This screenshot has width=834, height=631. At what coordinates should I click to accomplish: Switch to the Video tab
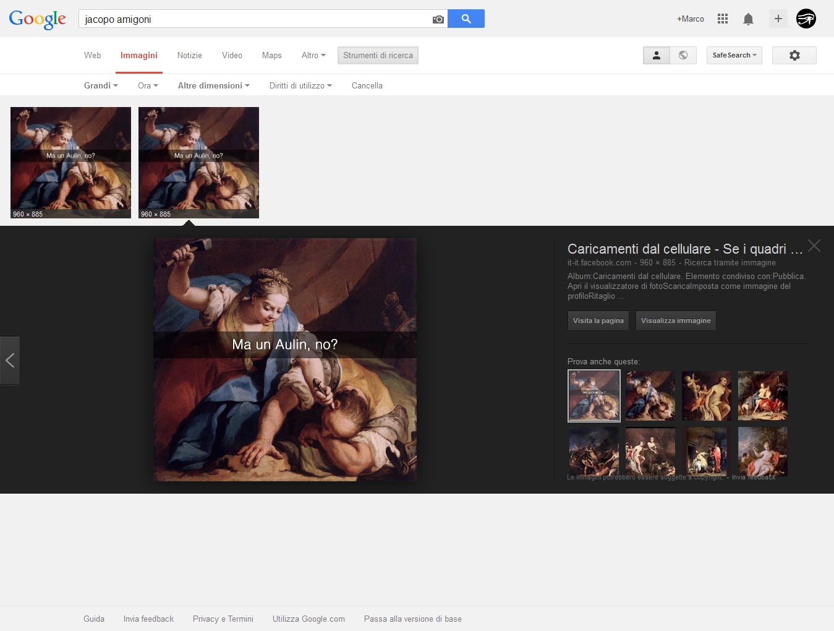(232, 55)
